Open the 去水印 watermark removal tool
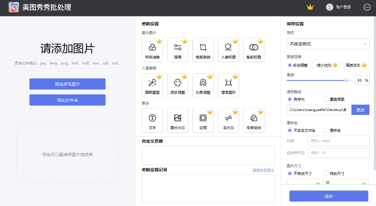The image size is (376, 206). click(228, 120)
